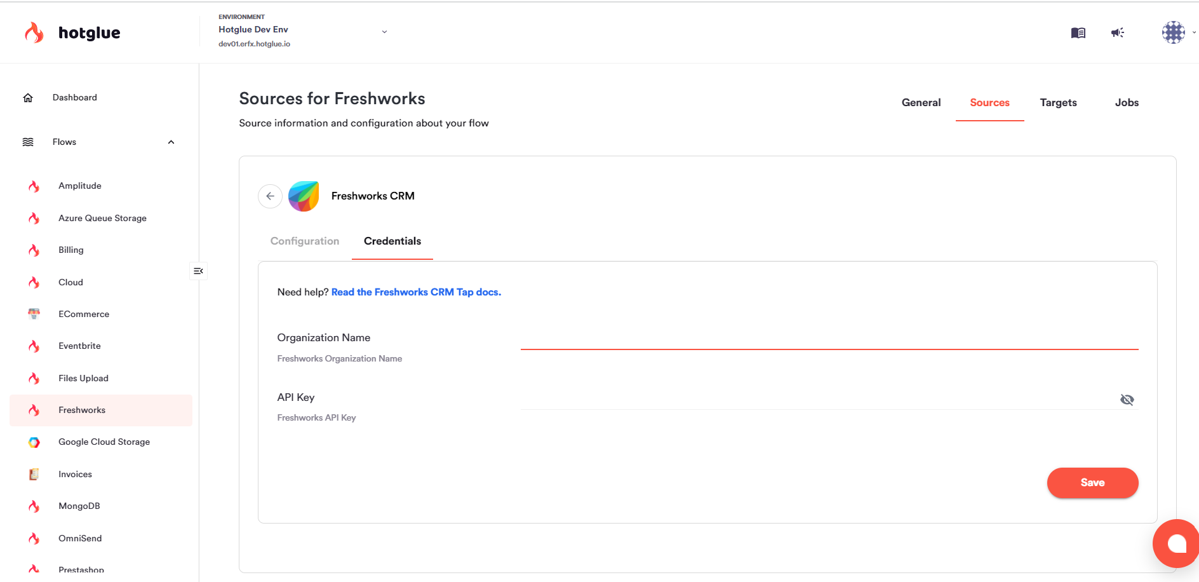
Task: Switch to the Configuration tab
Action: [x=305, y=241]
